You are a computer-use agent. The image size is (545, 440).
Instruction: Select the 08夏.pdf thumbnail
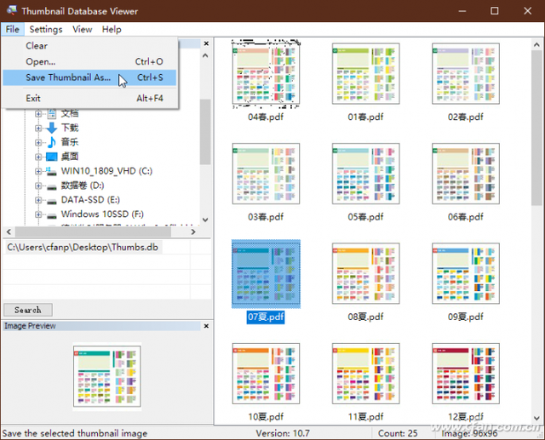click(x=365, y=273)
